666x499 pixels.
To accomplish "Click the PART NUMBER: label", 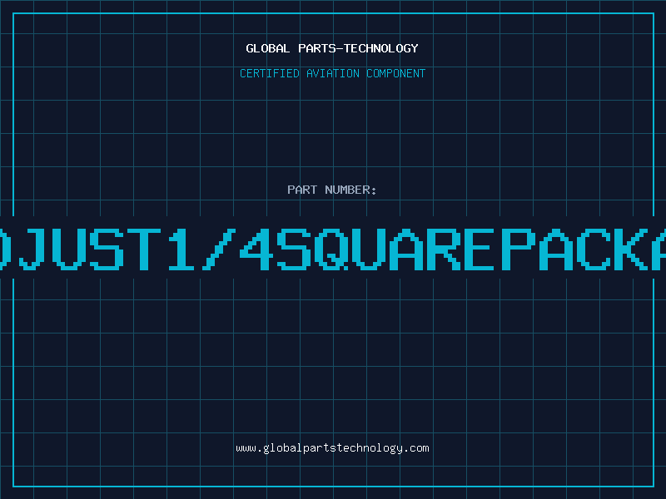I will [x=332, y=190].
